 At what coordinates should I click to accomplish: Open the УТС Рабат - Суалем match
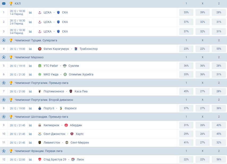[58, 66]
